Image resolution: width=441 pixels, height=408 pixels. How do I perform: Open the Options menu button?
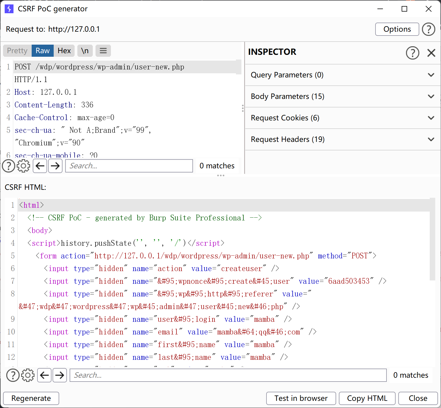pyautogui.click(x=397, y=29)
